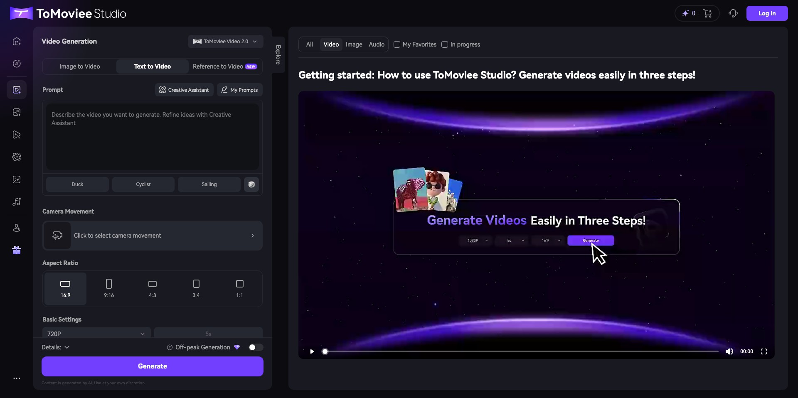Open the customer support headset icon
Screen dimensions: 798x398
733,13
